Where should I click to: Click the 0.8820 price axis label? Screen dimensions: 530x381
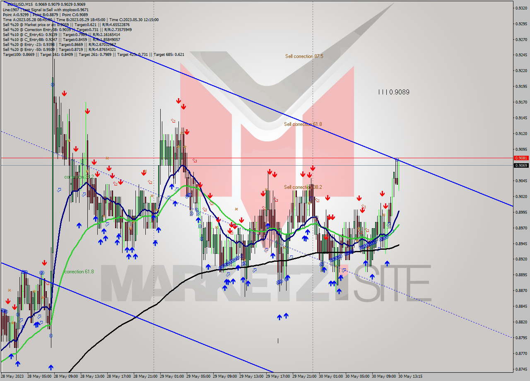[x=521, y=322]
